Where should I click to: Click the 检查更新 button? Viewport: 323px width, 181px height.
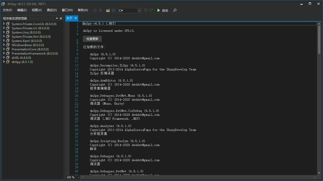(x=92, y=39)
